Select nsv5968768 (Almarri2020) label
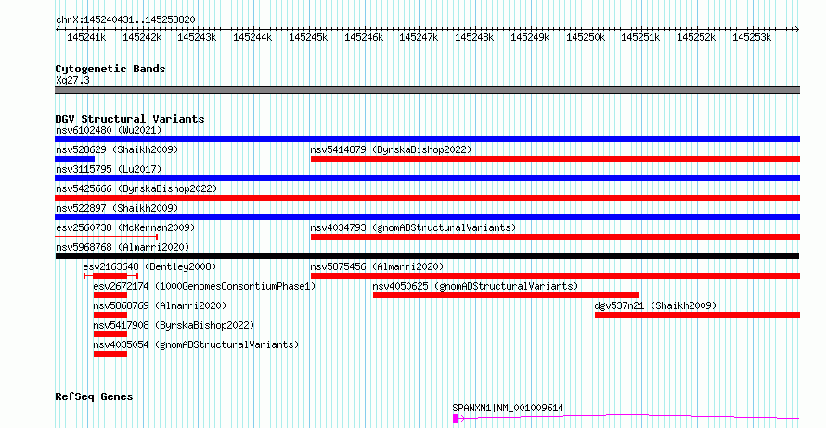Image resolution: width=826 pixels, height=428 pixels. (123, 247)
